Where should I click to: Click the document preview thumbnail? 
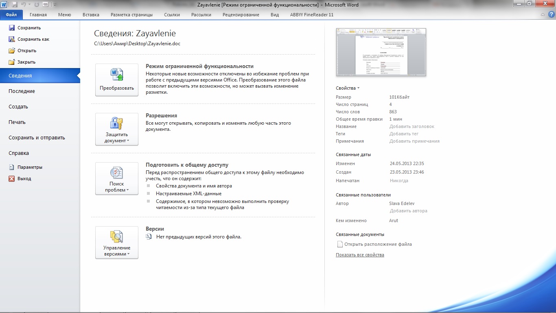(x=381, y=52)
